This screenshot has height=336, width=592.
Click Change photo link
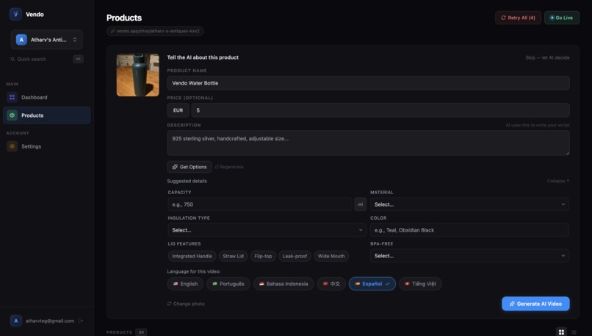point(186,304)
